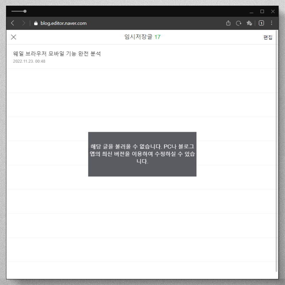Open draft 웨일 브라우저 모바일 기능 완전 분석
The image size is (285, 285).
click(57, 54)
